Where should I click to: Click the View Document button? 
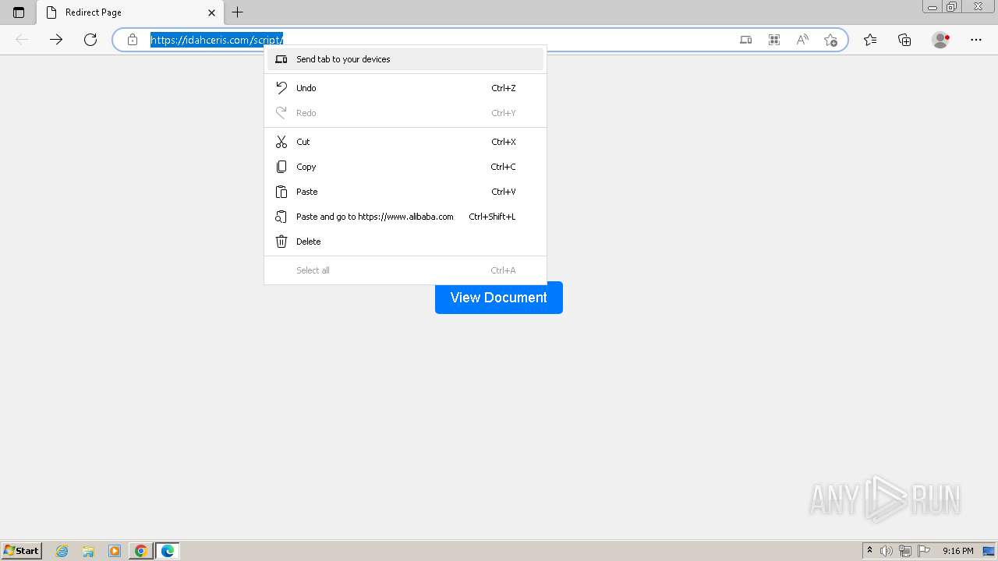click(499, 298)
